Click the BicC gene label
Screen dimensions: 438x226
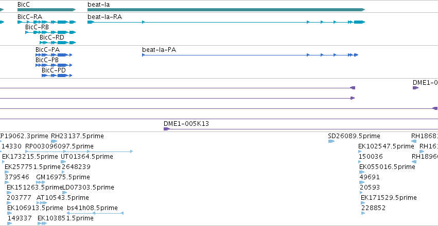(x=24, y=5)
